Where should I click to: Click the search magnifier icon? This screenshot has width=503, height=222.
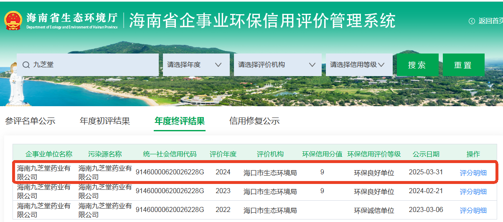pos(26,65)
